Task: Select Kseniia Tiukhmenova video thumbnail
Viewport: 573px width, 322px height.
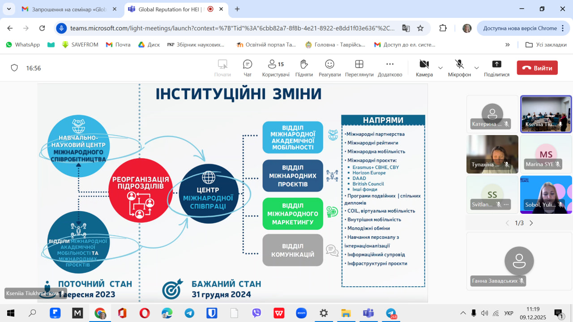Action: click(546, 114)
